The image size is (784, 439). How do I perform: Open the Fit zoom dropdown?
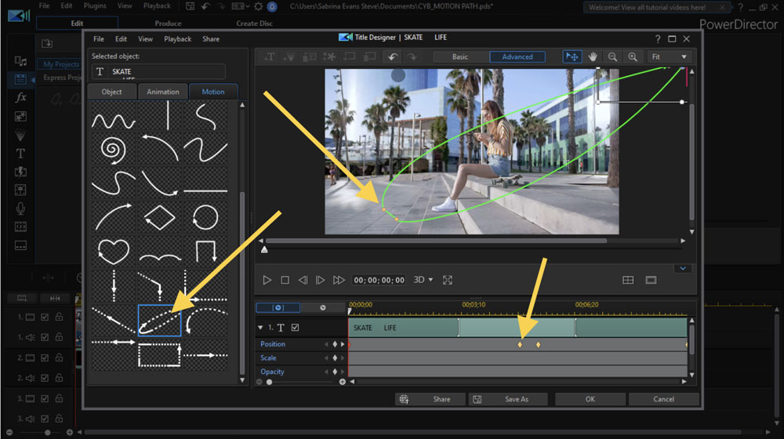[670, 56]
